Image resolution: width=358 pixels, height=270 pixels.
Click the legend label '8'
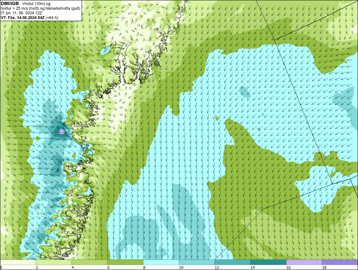pos(144,267)
